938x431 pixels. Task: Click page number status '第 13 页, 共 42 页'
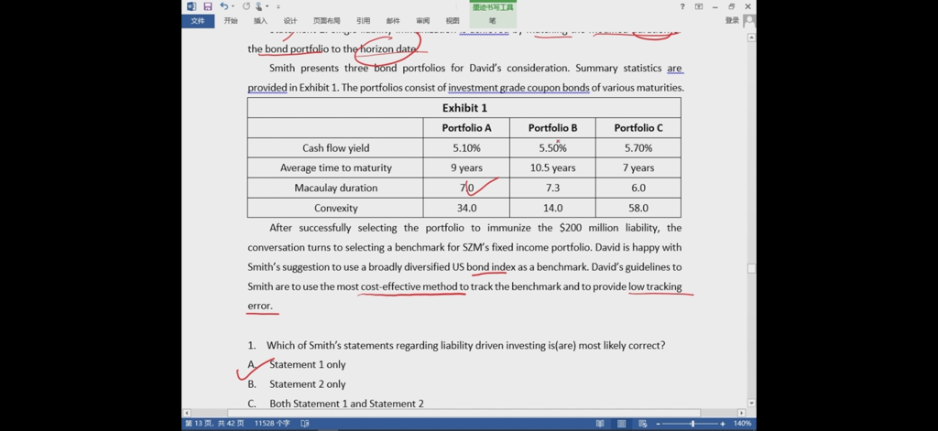[x=214, y=424]
